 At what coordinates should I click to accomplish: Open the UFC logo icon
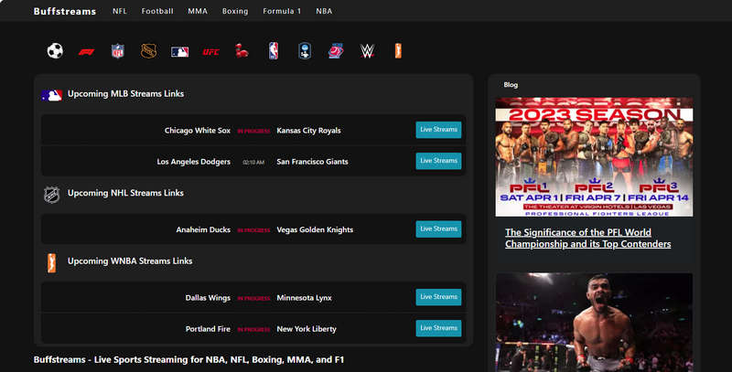(x=210, y=52)
